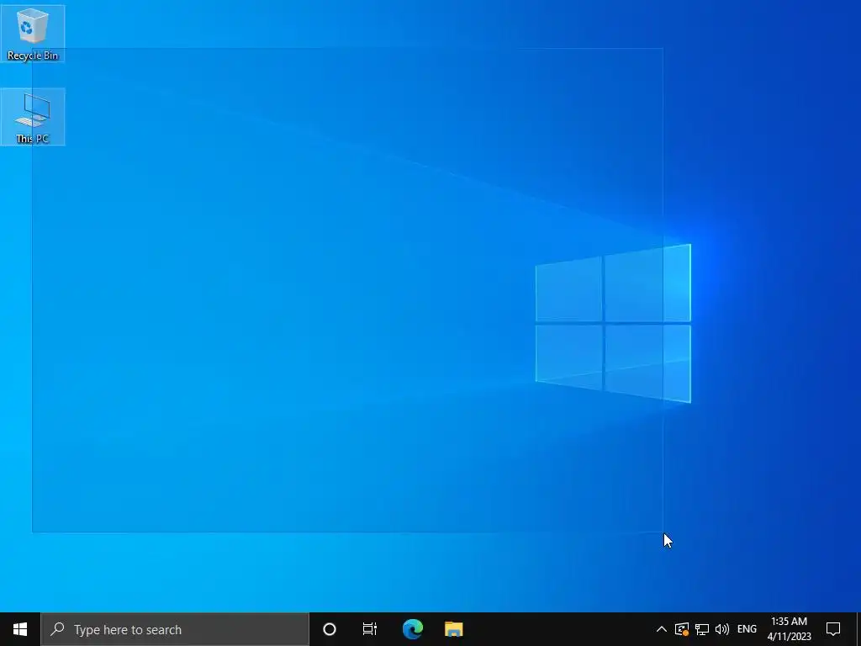Open the Action Center notifications icon
This screenshot has height=646, width=861.
(x=833, y=629)
